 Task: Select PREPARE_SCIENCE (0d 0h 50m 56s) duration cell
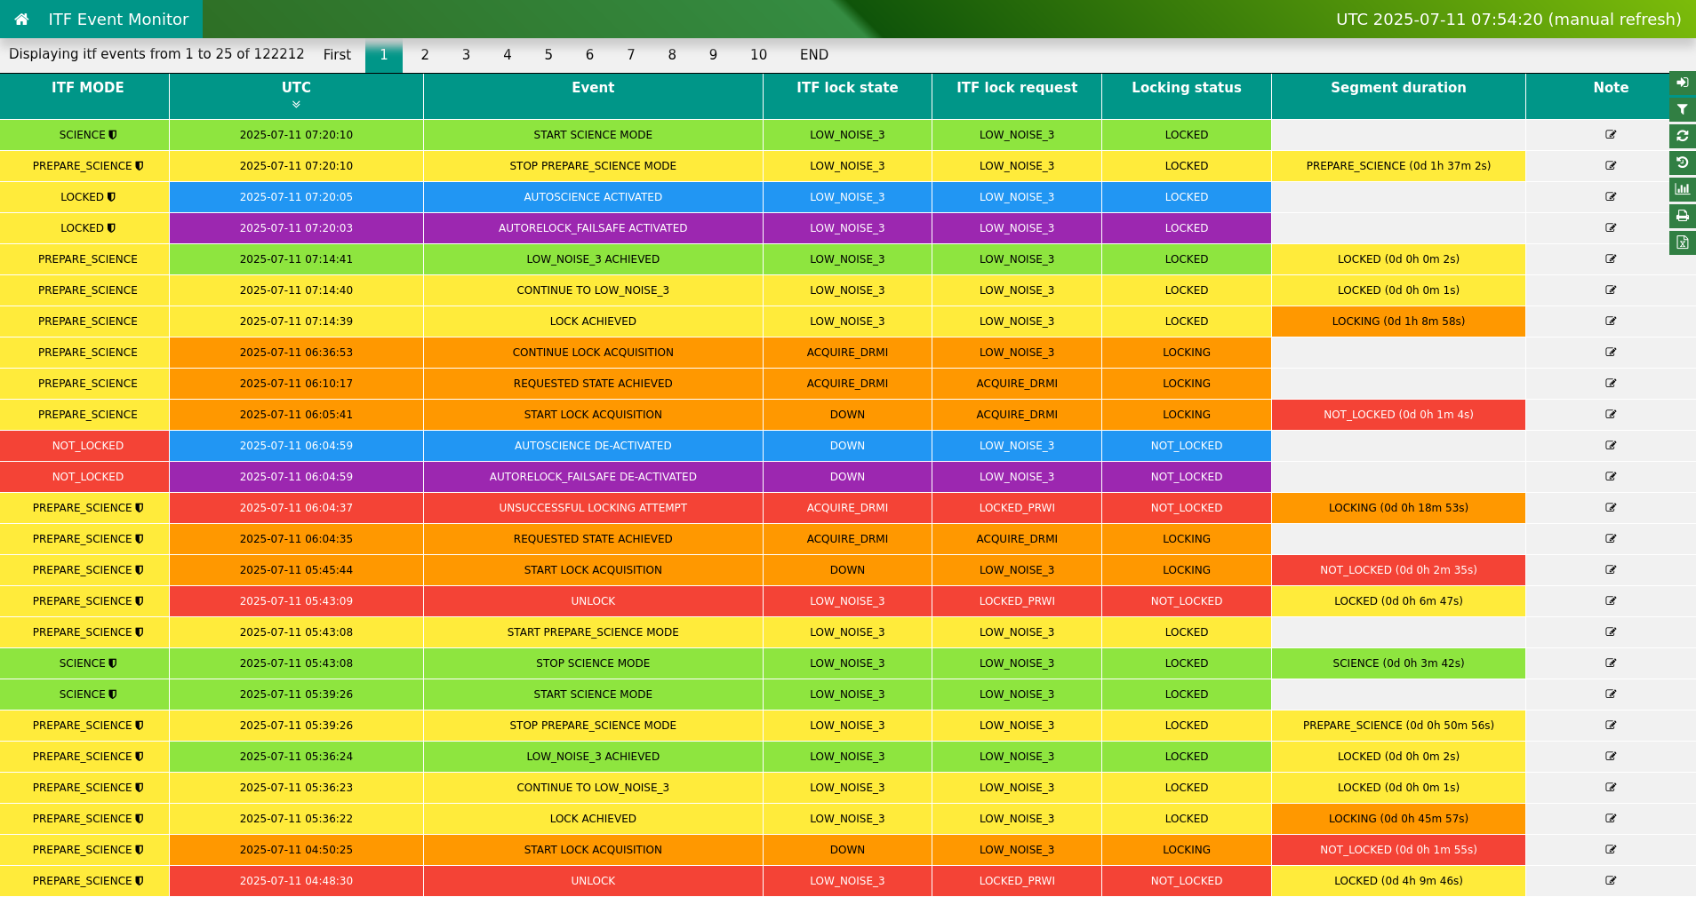(1398, 726)
